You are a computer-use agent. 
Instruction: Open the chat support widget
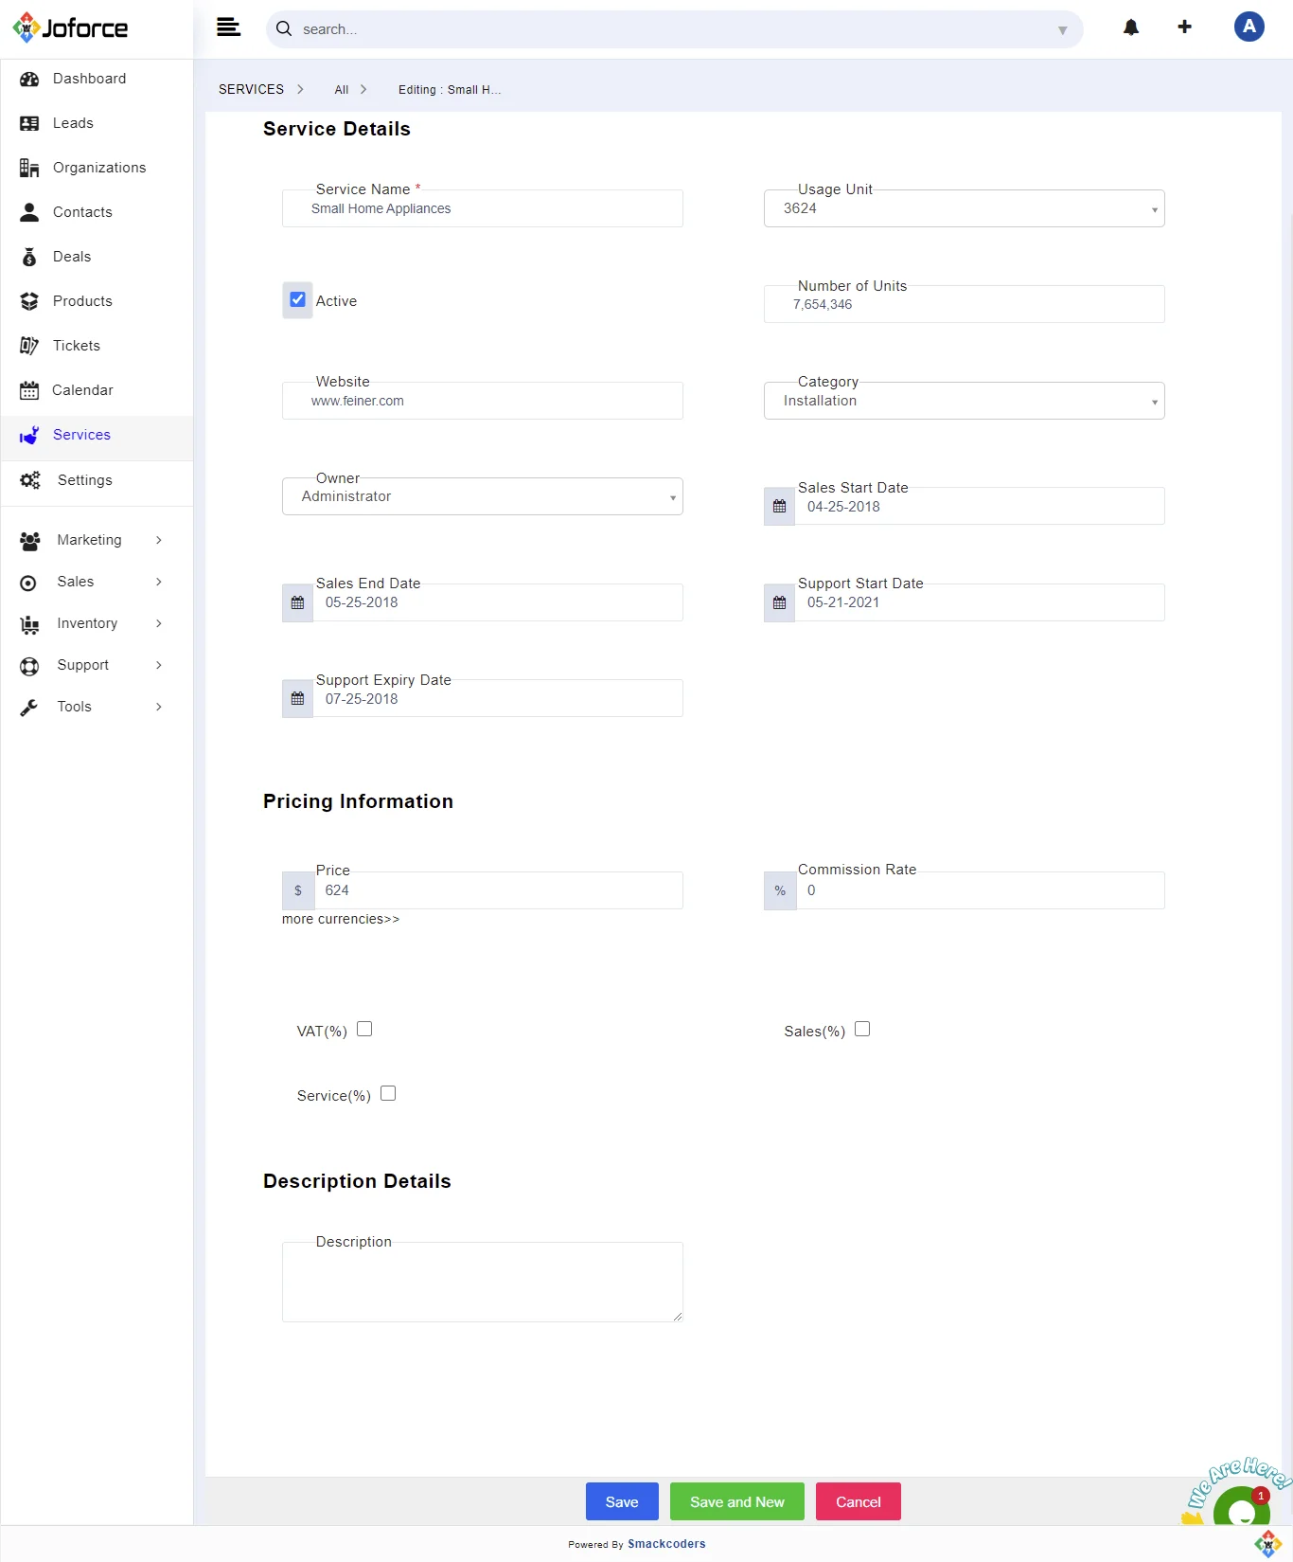point(1240,1507)
